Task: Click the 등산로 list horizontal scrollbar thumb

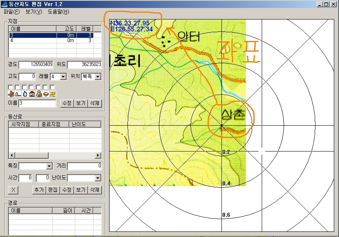Action: pos(31,155)
